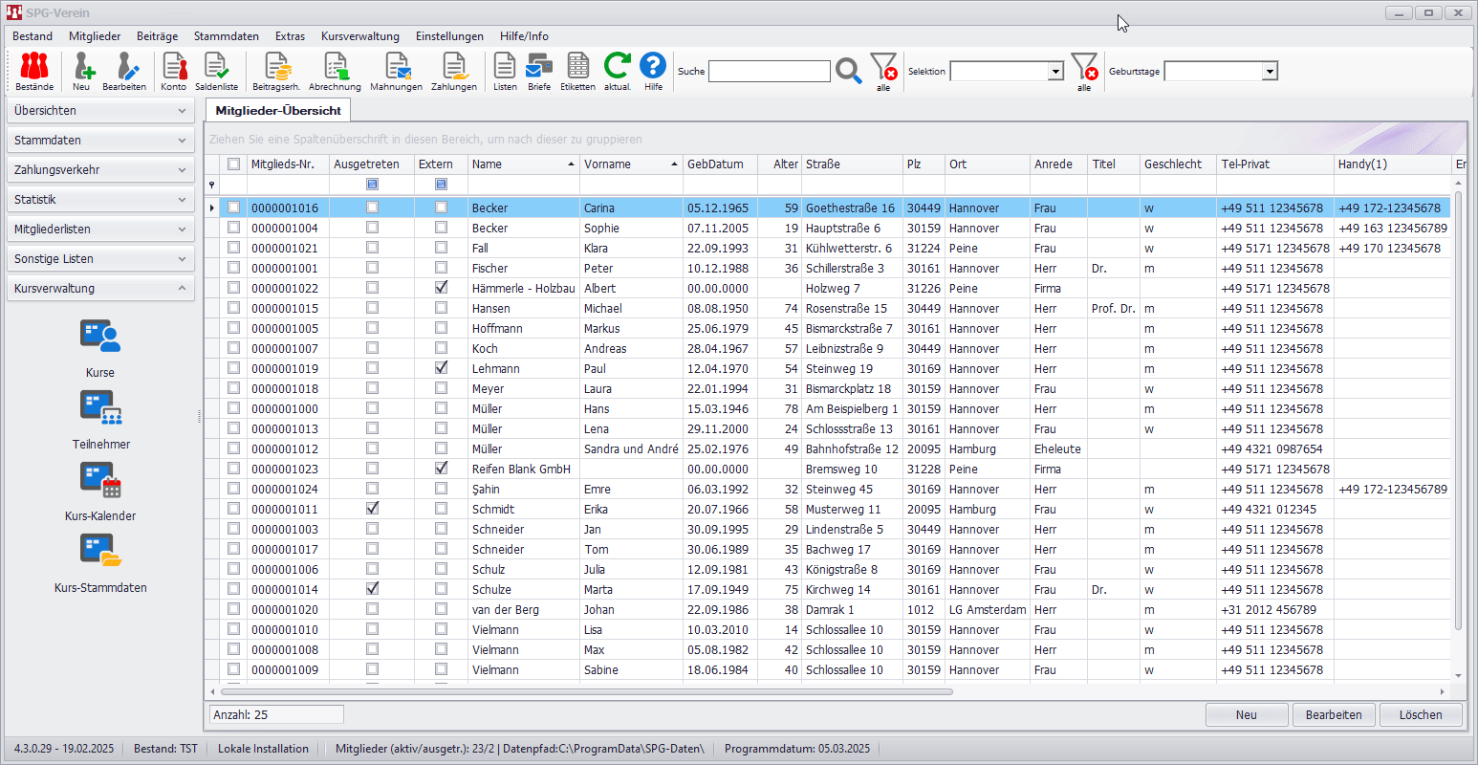Sort by the Name column header
1478x765 pixels.
point(524,164)
